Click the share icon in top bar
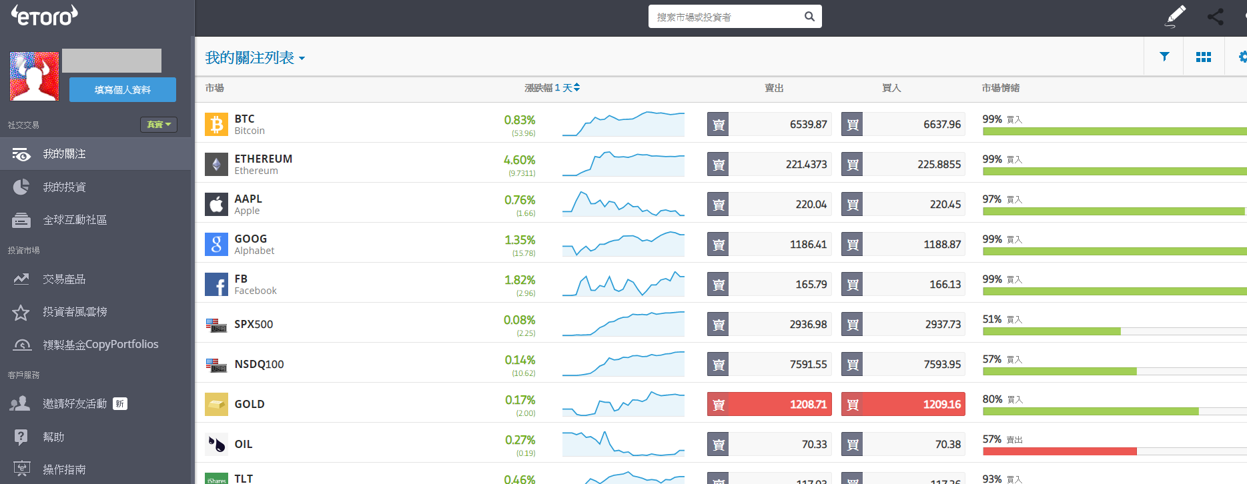The image size is (1247, 484). (x=1216, y=17)
